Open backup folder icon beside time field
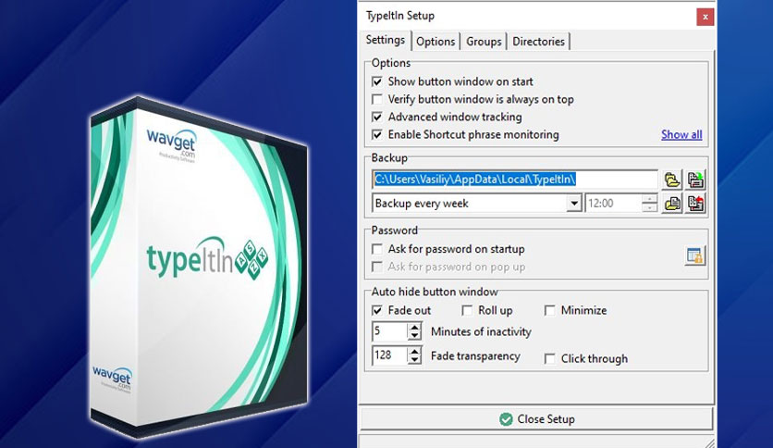 (671, 204)
